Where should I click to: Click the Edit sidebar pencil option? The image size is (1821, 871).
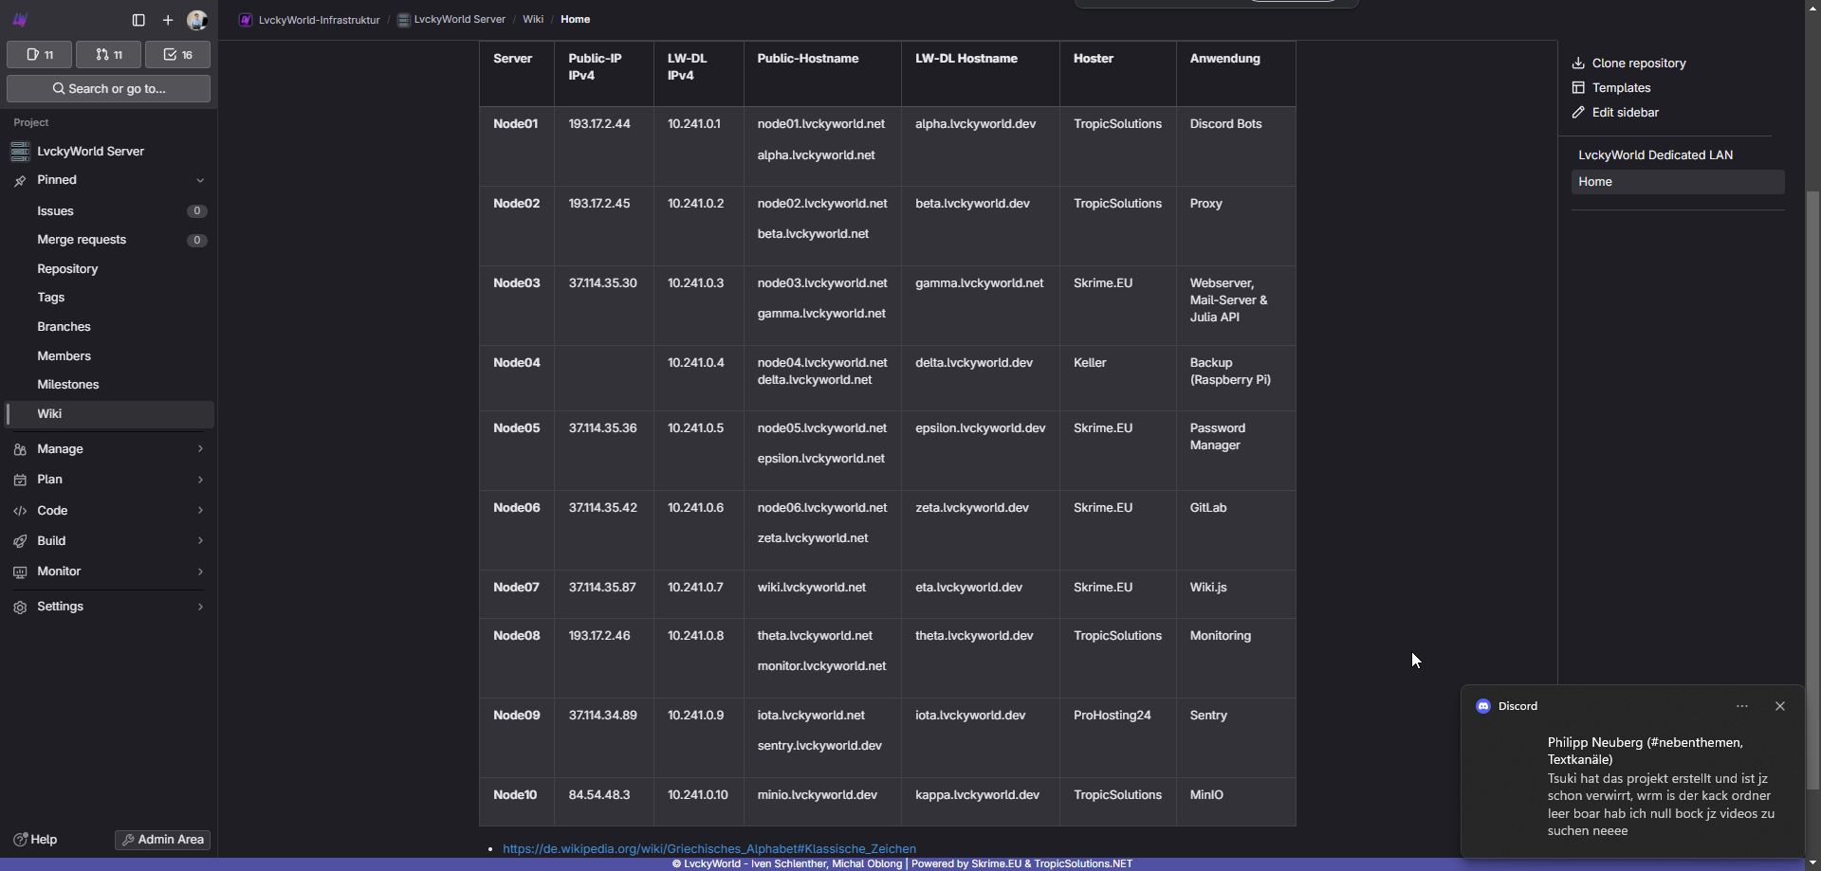(1625, 113)
